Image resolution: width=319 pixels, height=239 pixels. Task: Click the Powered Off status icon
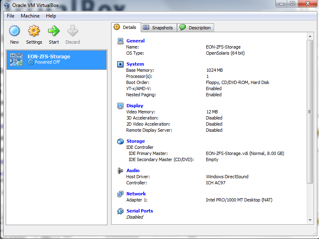point(31,62)
